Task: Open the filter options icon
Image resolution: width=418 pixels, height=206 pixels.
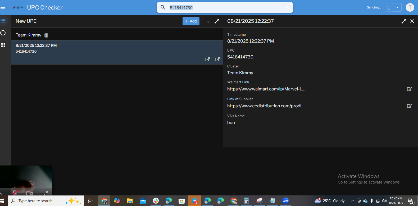Action: click(x=208, y=21)
